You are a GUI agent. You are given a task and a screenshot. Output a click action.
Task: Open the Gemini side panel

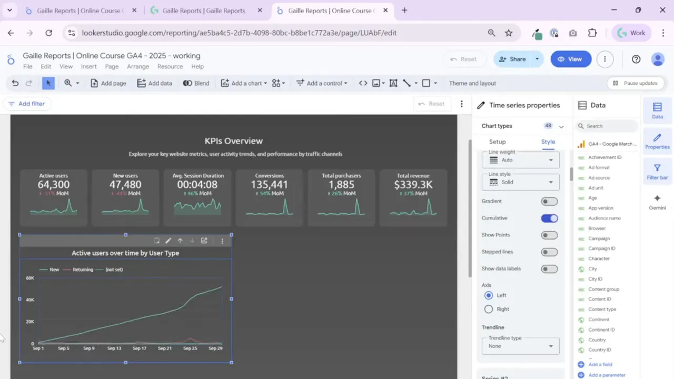657,202
